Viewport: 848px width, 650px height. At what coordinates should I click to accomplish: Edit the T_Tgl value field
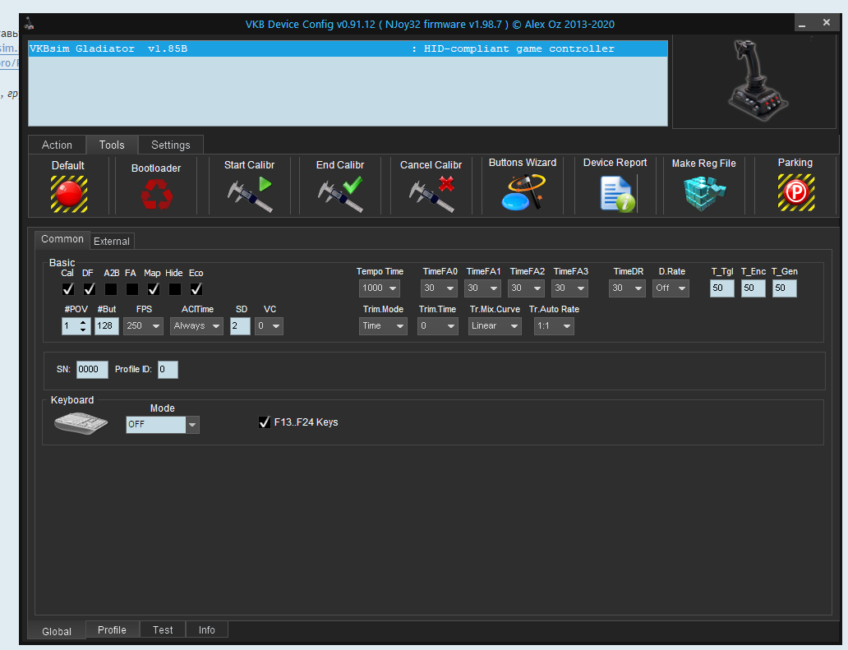tap(722, 288)
